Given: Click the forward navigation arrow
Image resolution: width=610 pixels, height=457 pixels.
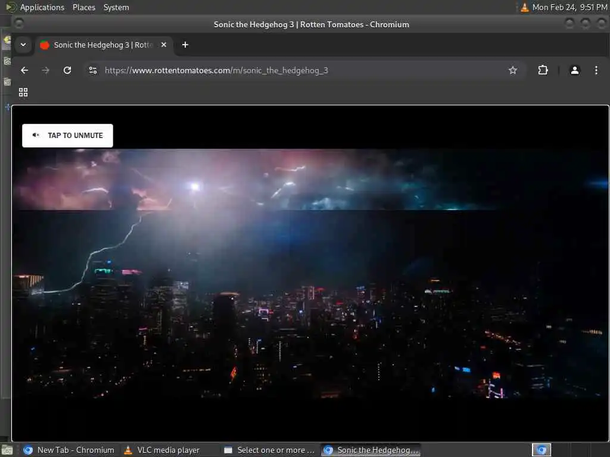Looking at the screenshot, I should pyautogui.click(x=45, y=70).
